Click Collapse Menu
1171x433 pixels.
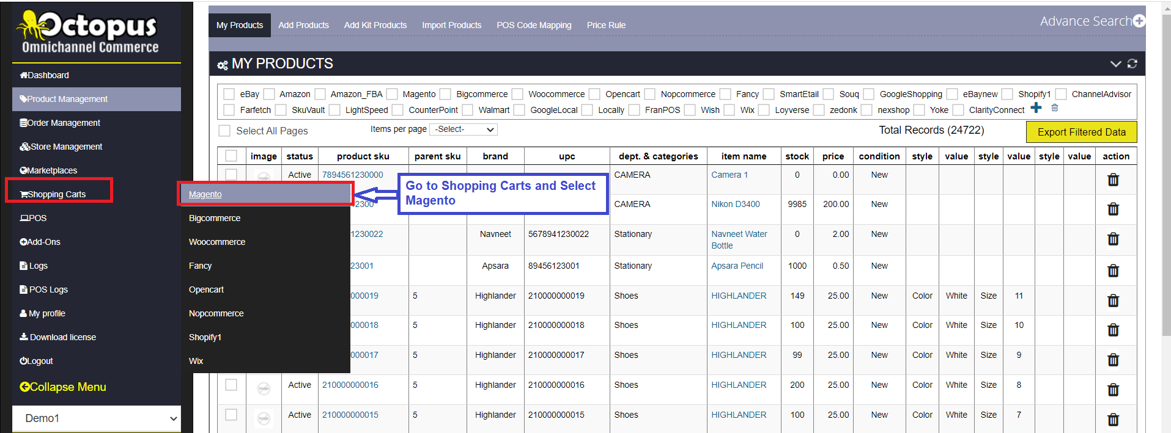(x=63, y=387)
